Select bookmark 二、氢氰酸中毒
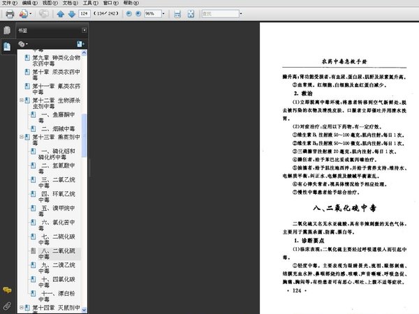 [57, 168]
